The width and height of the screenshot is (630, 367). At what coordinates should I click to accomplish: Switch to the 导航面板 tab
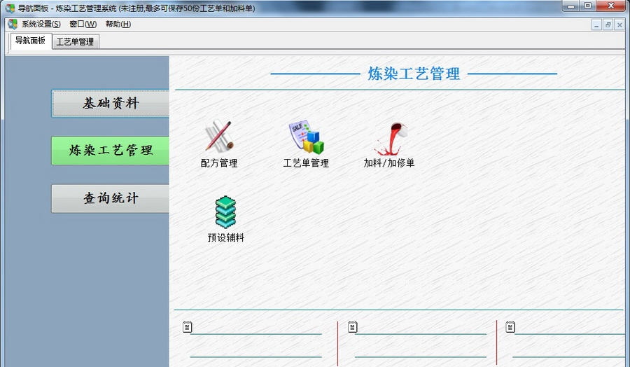click(31, 41)
